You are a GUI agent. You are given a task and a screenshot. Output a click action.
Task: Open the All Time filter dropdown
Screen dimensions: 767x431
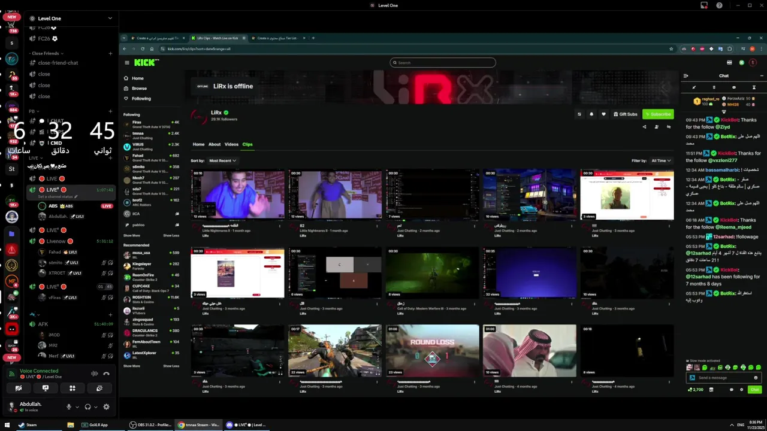coord(660,160)
